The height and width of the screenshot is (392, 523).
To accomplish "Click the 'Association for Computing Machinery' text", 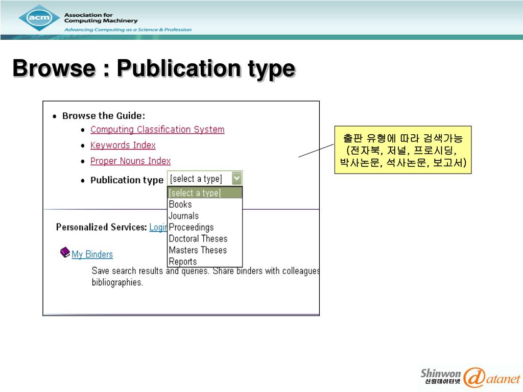I will pos(101,18).
